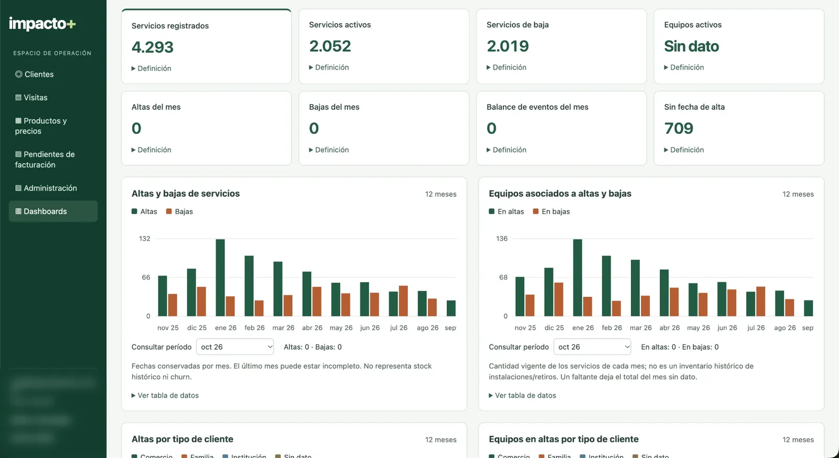The image size is (839, 458).
Task: Click the 2.019 Servicios de baja value
Action: point(508,46)
